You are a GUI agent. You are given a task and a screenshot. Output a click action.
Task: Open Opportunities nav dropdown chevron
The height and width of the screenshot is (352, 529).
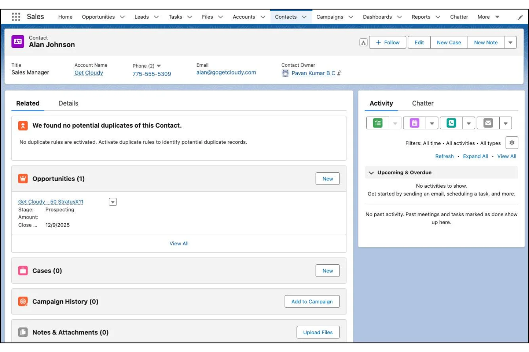coord(122,17)
